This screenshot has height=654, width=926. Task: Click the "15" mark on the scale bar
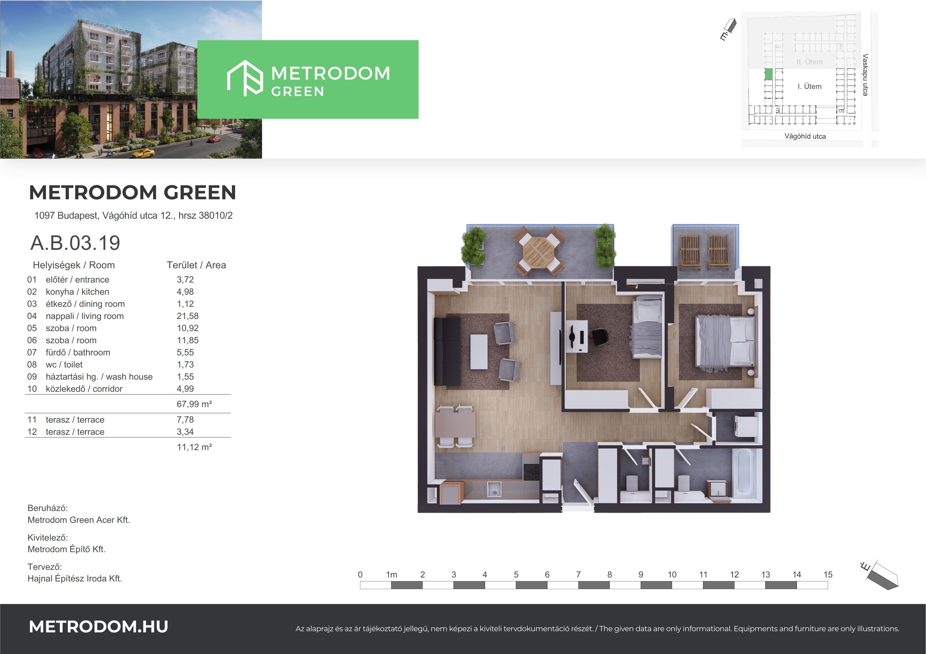tap(828, 575)
